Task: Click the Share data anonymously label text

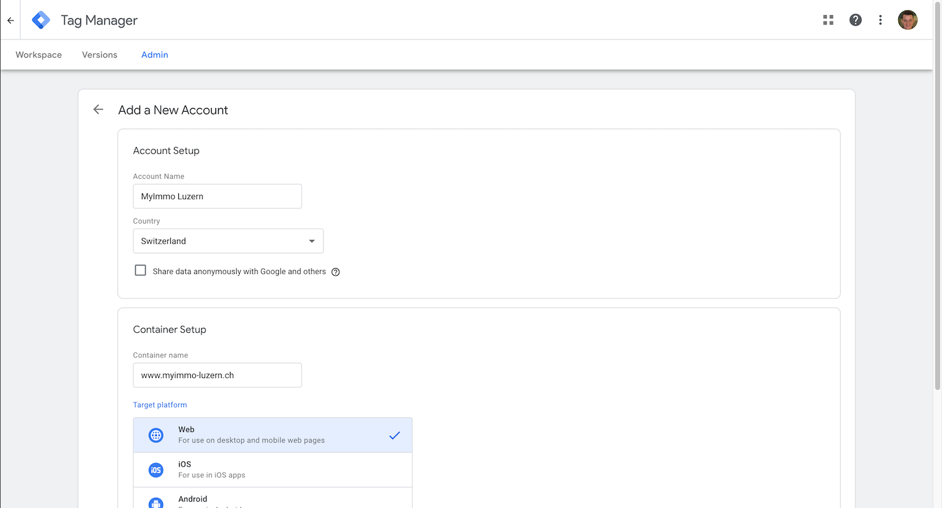Action: pos(239,271)
